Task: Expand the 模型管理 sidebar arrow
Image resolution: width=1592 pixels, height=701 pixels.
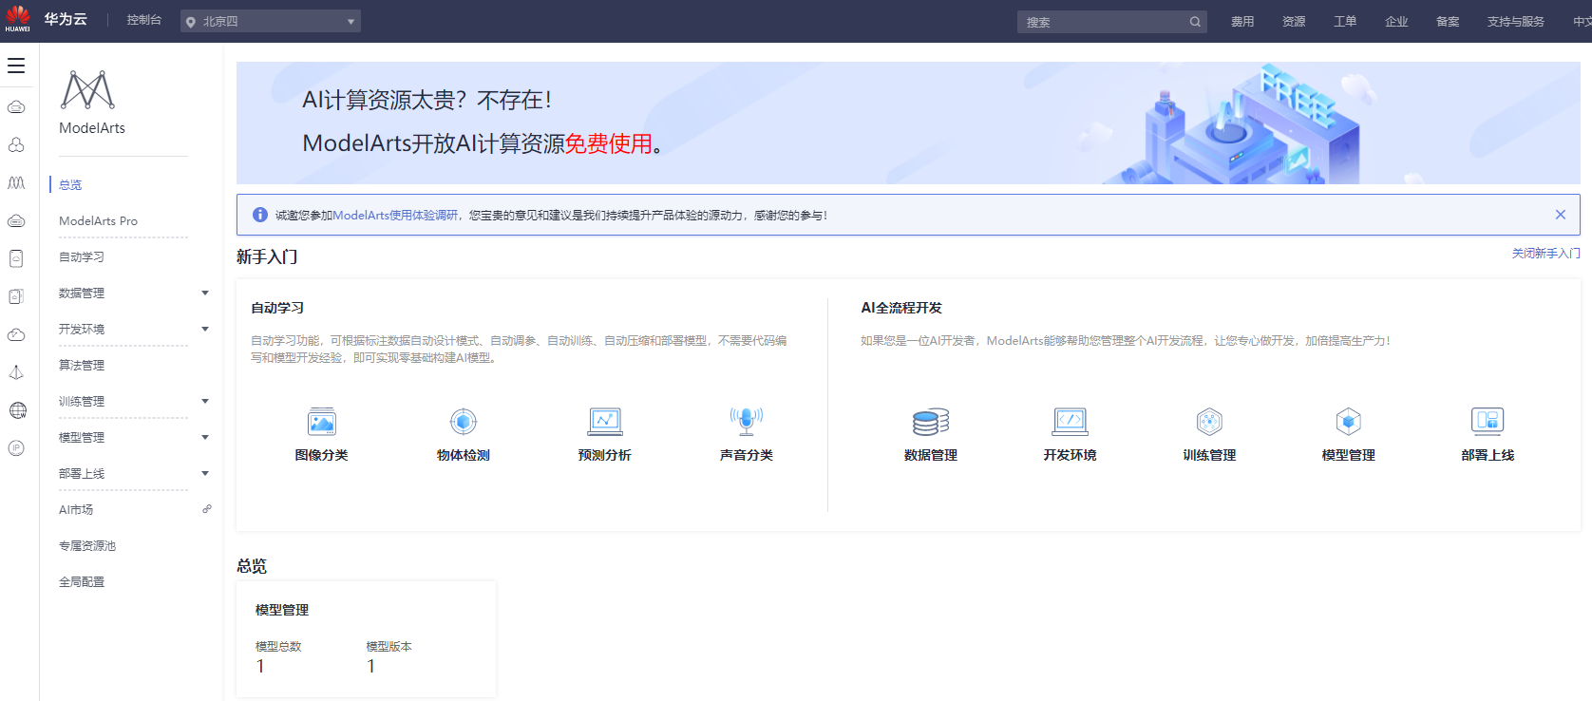Action: point(205,437)
